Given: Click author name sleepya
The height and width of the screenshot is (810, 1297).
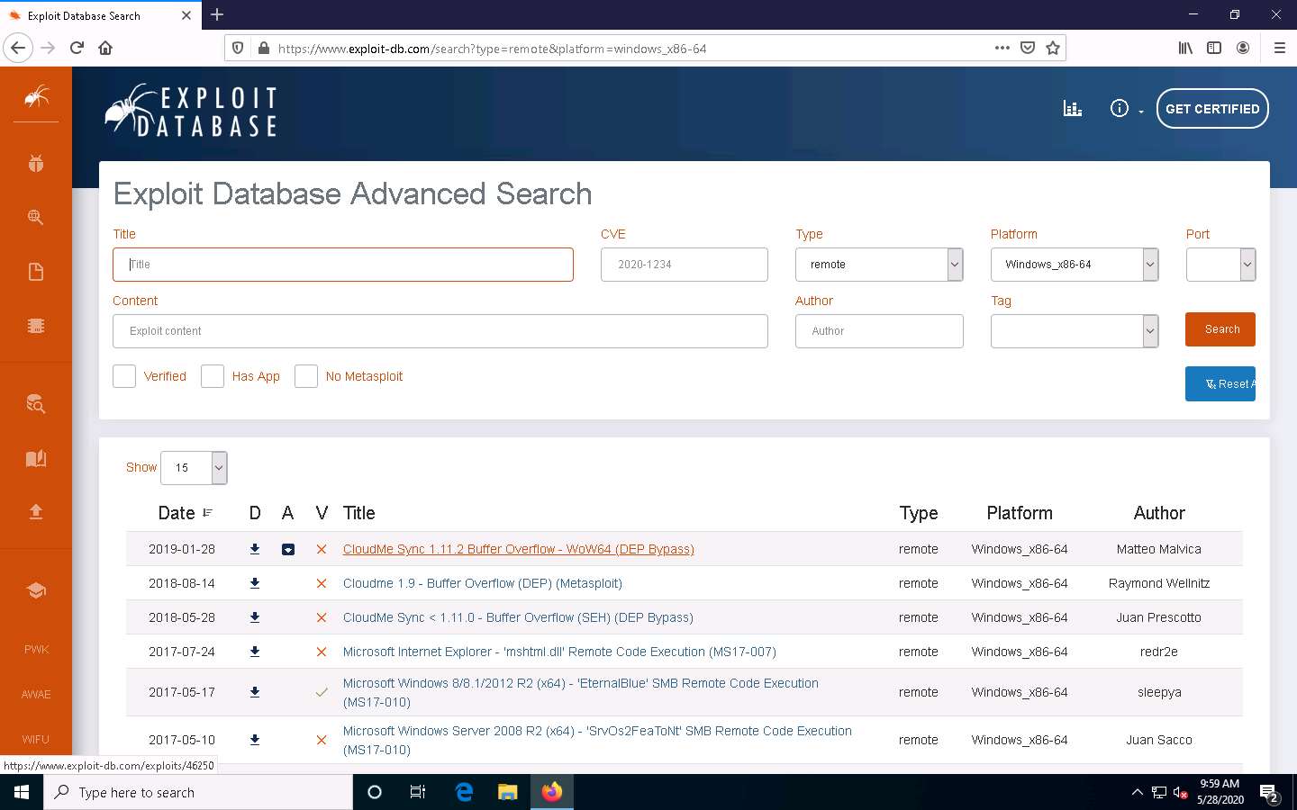Looking at the screenshot, I should (1158, 692).
